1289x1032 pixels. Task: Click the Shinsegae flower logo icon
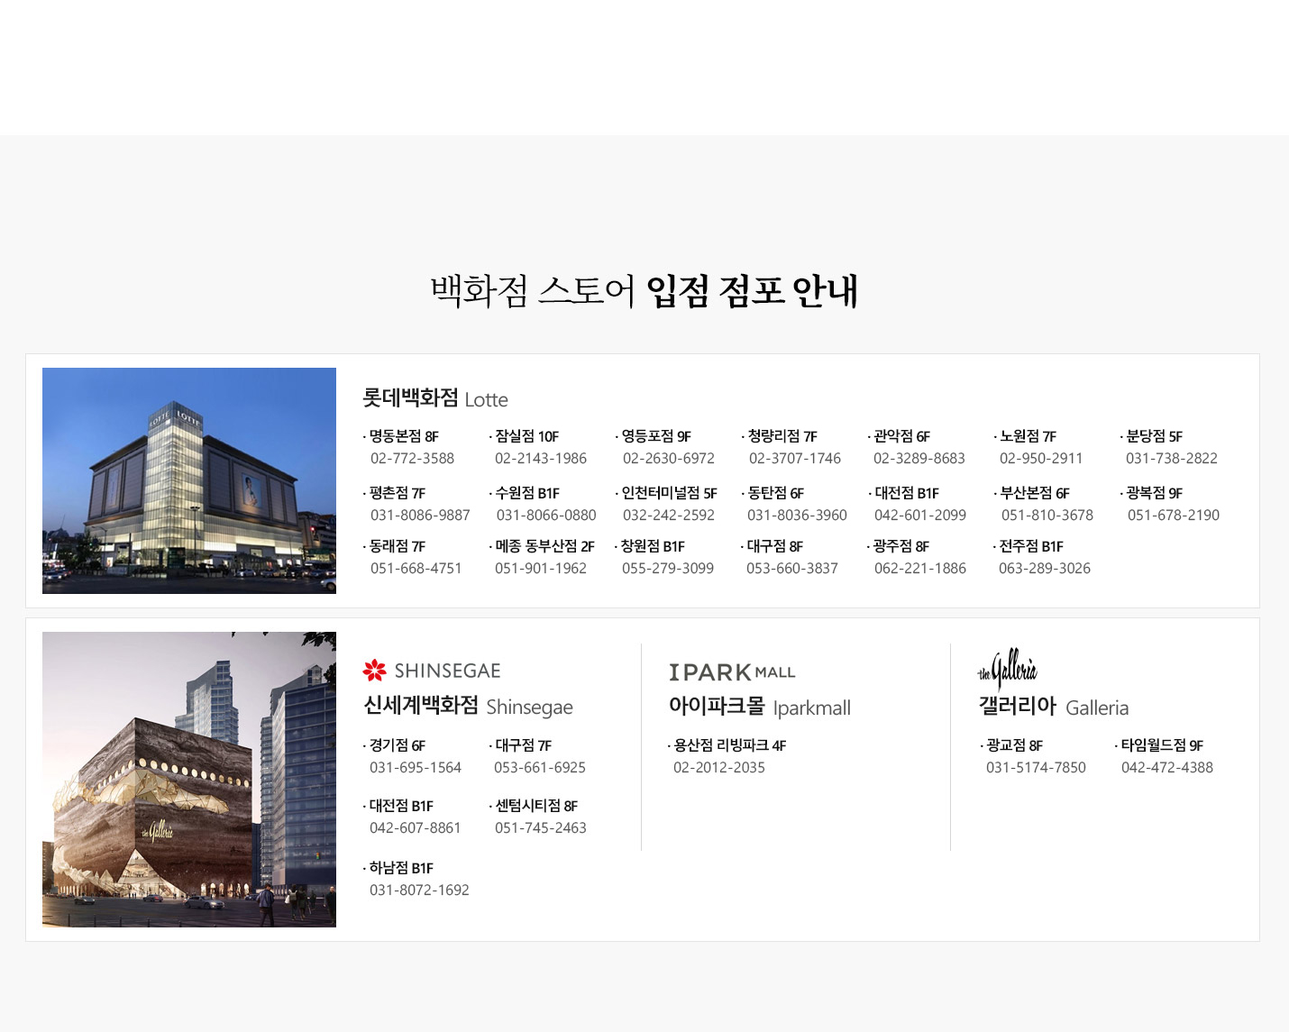pos(374,671)
